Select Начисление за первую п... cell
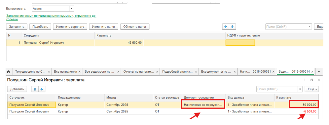This screenshot has height=125, width=329. 203,105
